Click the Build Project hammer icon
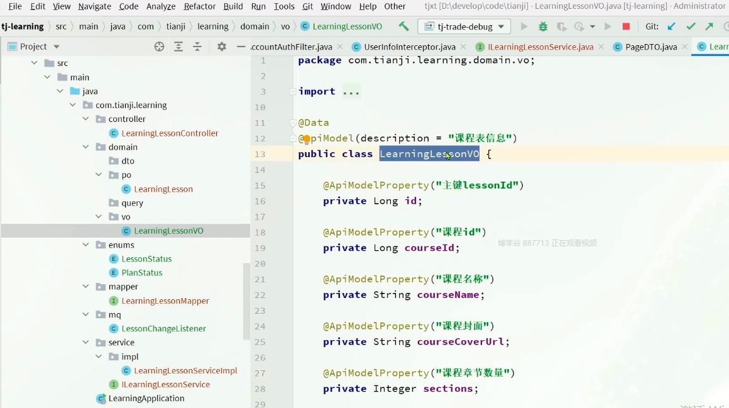Screen dimensions: 729x408 click(403, 26)
